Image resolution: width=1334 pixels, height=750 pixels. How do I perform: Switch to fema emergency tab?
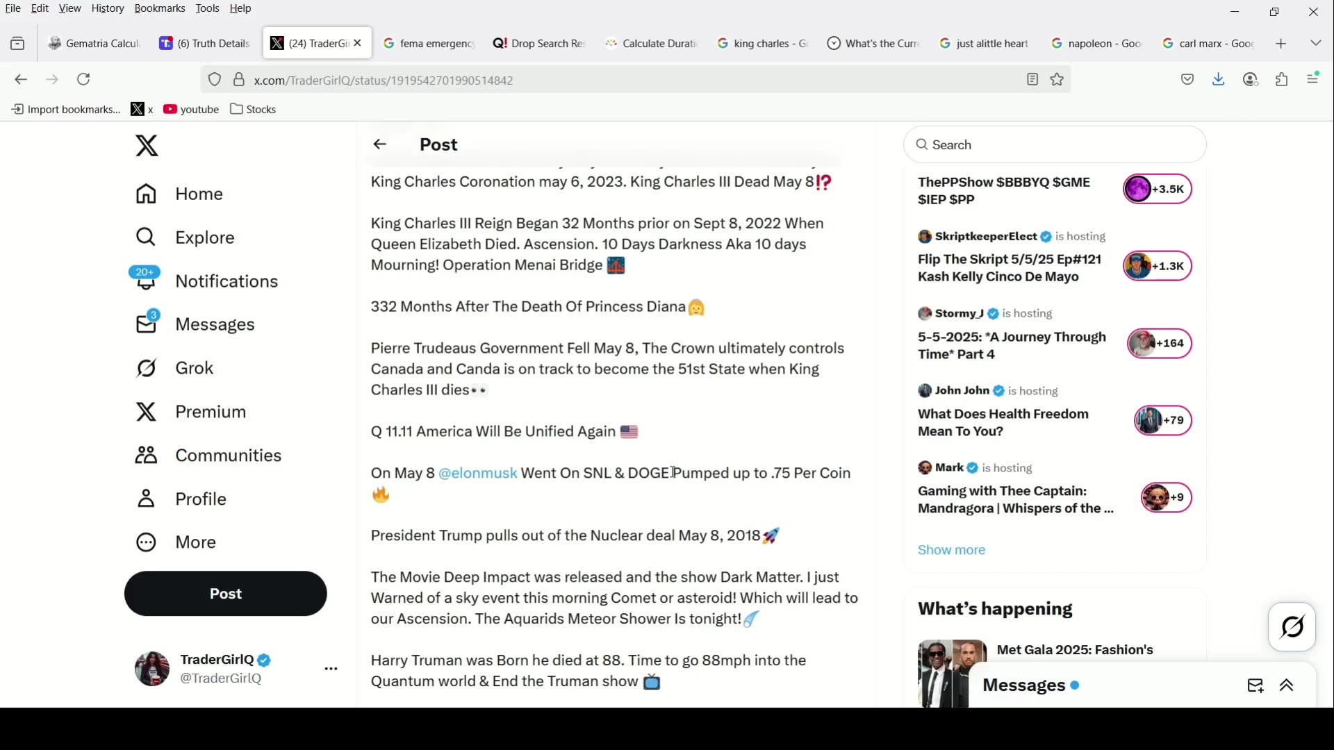click(429, 44)
